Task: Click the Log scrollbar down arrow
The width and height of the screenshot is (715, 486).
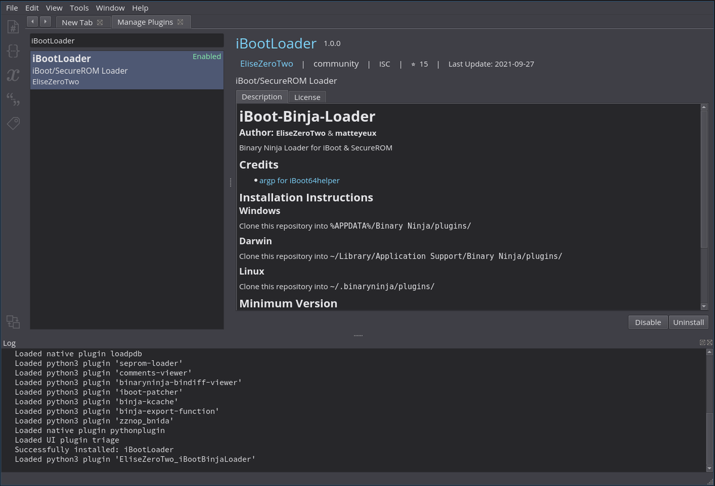Action: [709, 469]
